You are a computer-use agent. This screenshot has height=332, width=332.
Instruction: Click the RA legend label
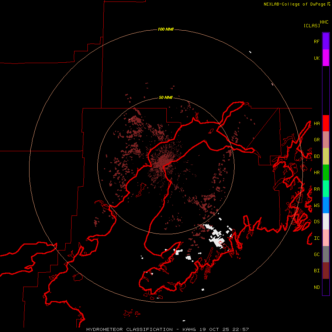click(317, 189)
